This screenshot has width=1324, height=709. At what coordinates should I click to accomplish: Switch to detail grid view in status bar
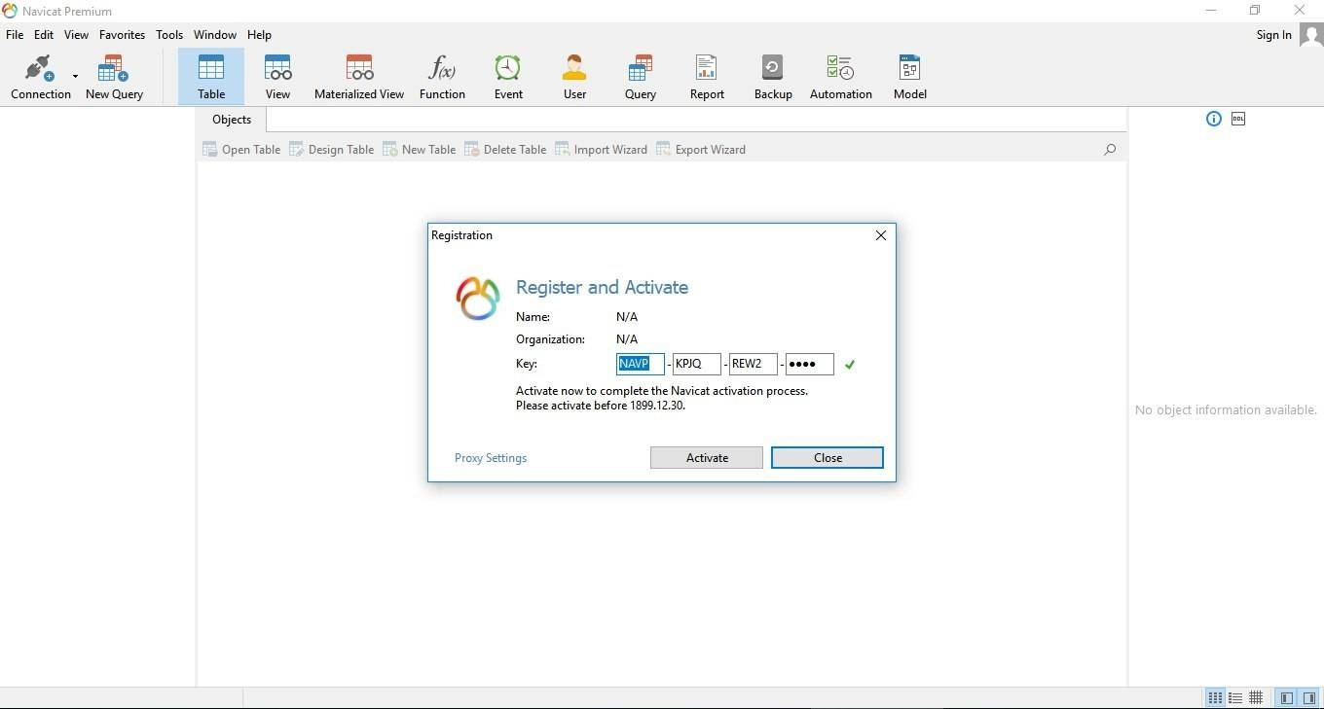click(x=1257, y=698)
